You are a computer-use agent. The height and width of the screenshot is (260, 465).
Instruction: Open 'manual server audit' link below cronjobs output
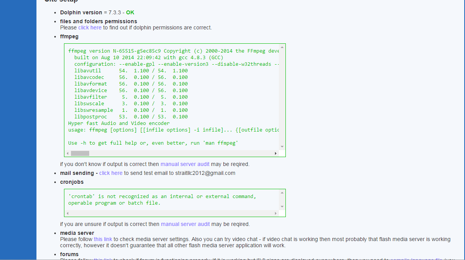click(x=185, y=224)
